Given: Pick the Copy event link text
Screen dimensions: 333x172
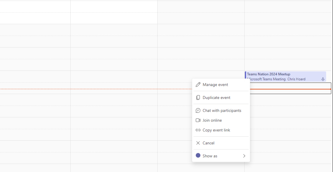Looking at the screenshot, I should [216, 130].
